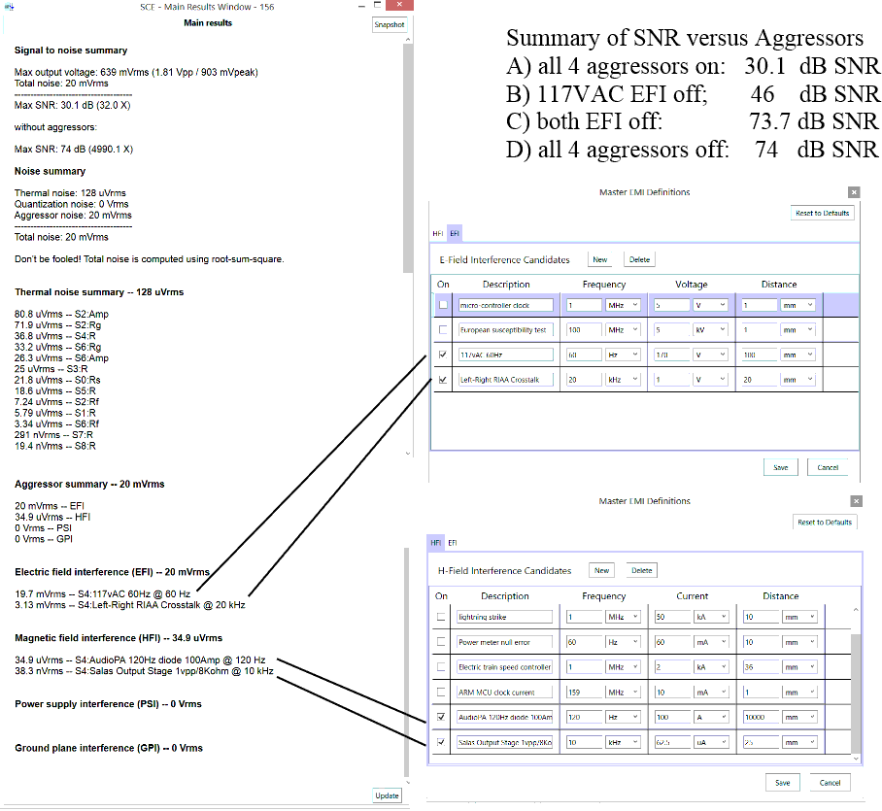Viewport: 882px width, 811px height.
Task: Click the H-Field candidates list scrollbar
Action: pyautogui.click(x=856, y=693)
